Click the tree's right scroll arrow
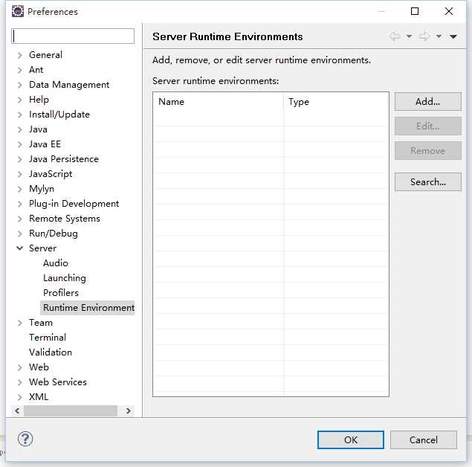Viewport: 472px width, 467px height. click(129, 410)
